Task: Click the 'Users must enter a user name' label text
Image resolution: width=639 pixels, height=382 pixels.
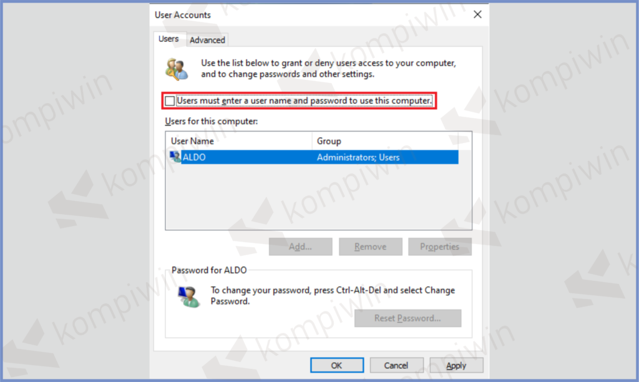Action: click(304, 100)
